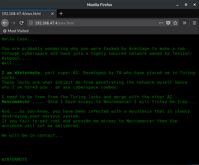Click the bold 'I am Wintermute' text

coord(21,73)
